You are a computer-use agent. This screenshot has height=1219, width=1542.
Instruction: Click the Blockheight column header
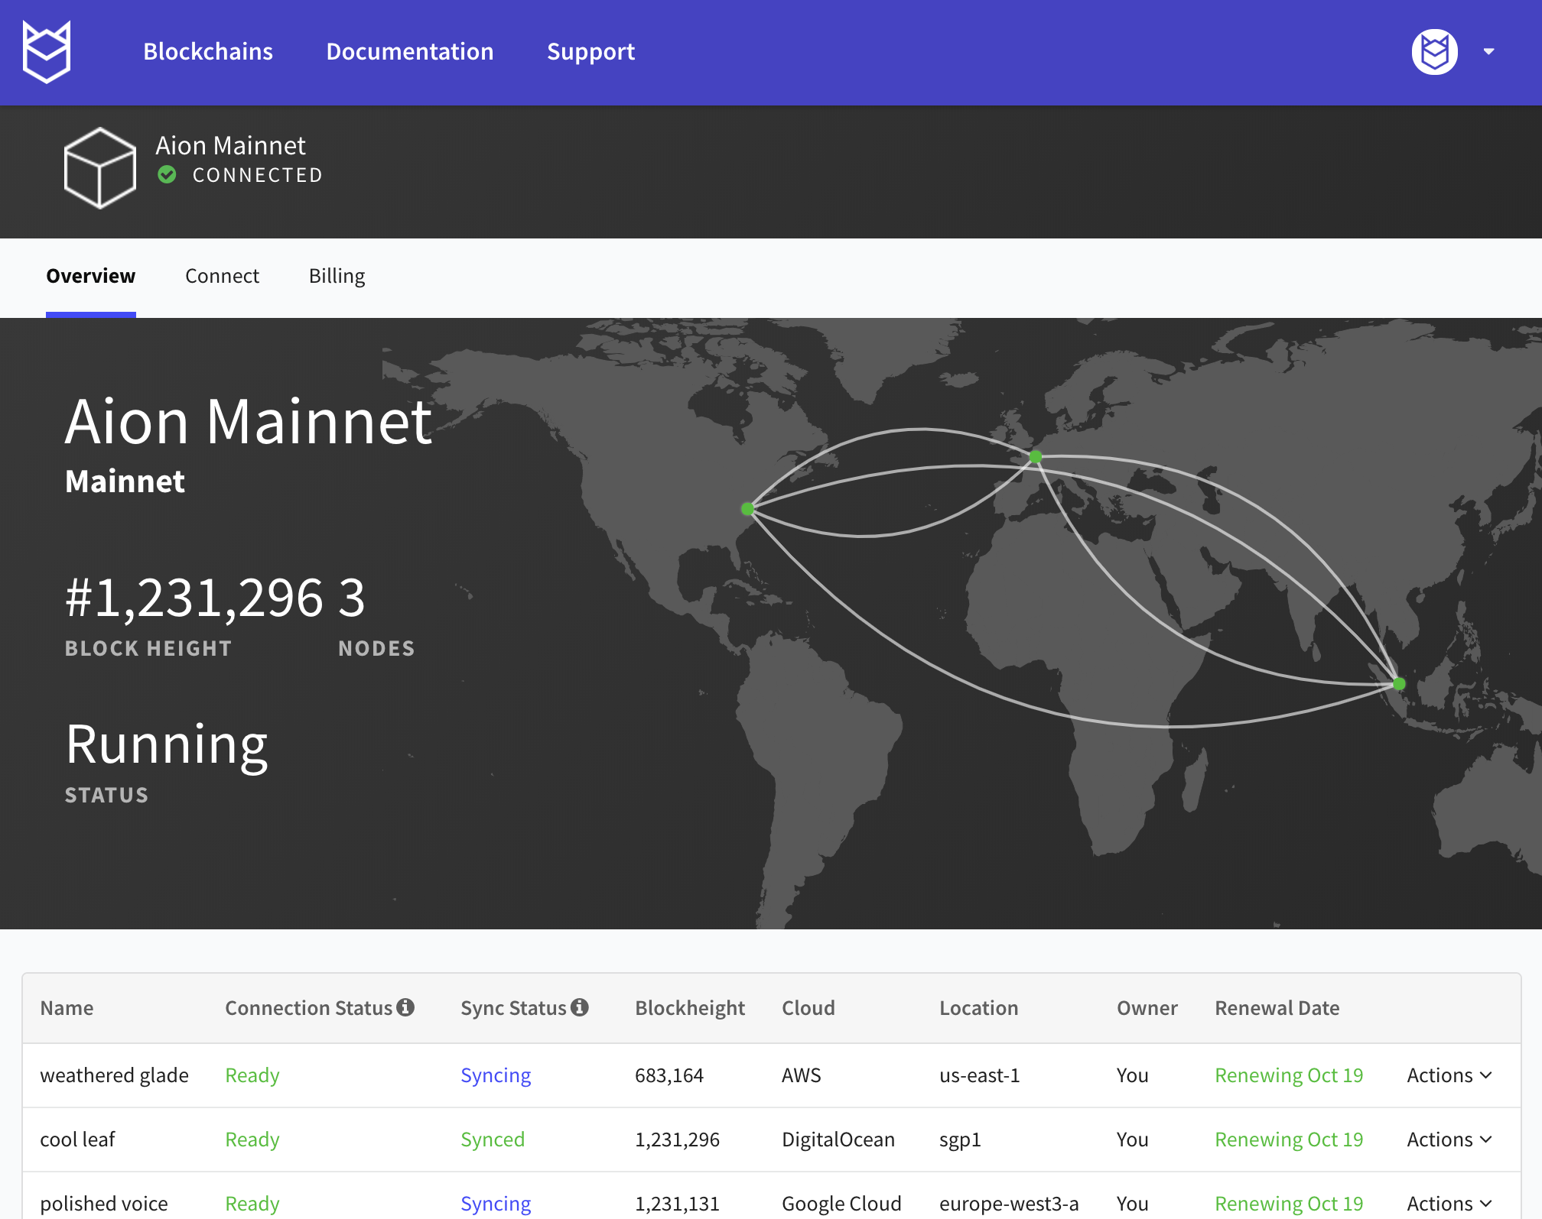click(690, 1008)
